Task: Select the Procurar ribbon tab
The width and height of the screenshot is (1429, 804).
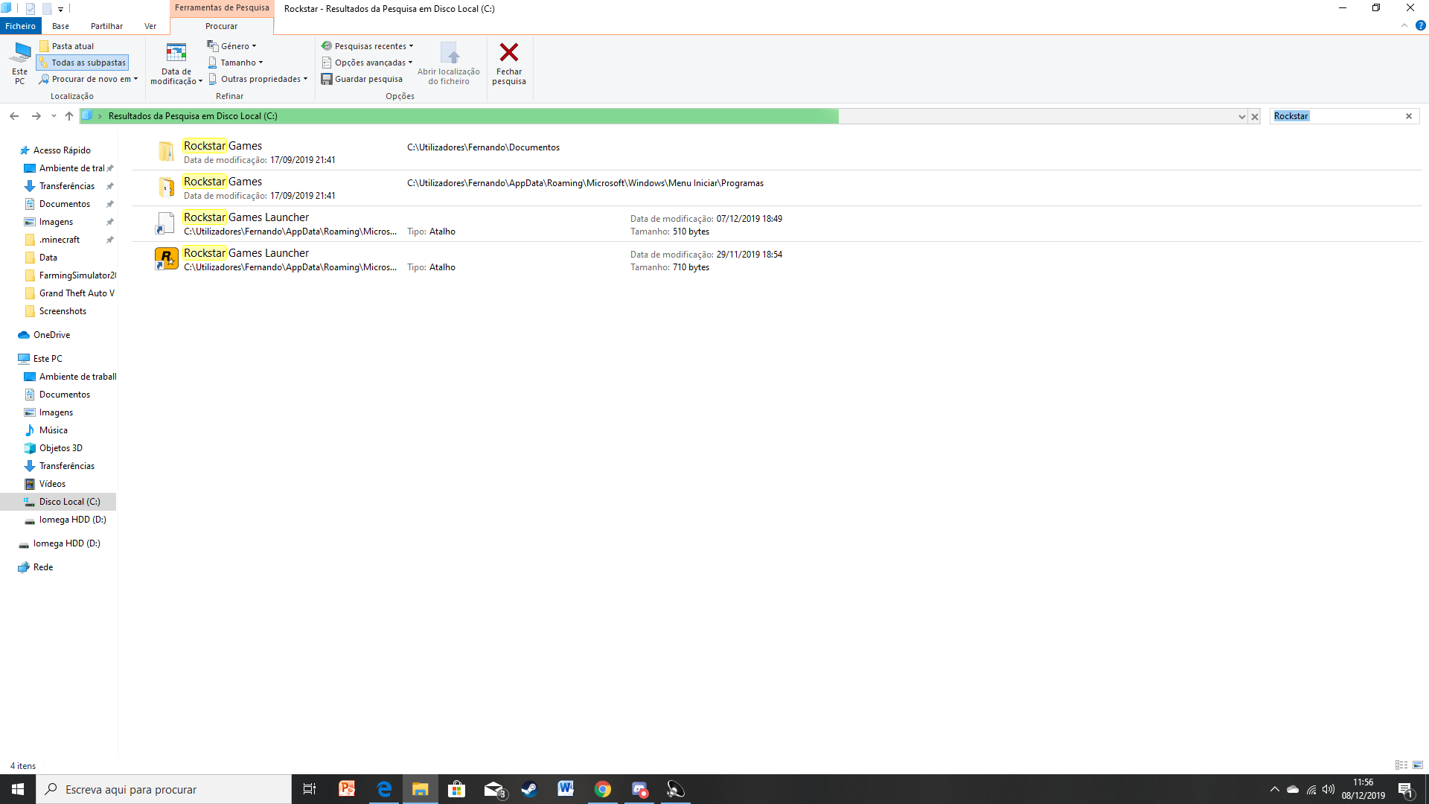Action: (x=221, y=26)
